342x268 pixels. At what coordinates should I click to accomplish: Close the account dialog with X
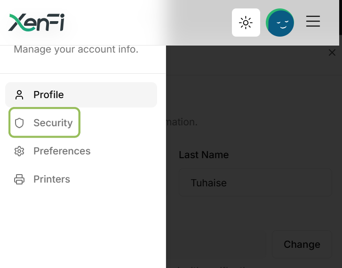tap(332, 53)
